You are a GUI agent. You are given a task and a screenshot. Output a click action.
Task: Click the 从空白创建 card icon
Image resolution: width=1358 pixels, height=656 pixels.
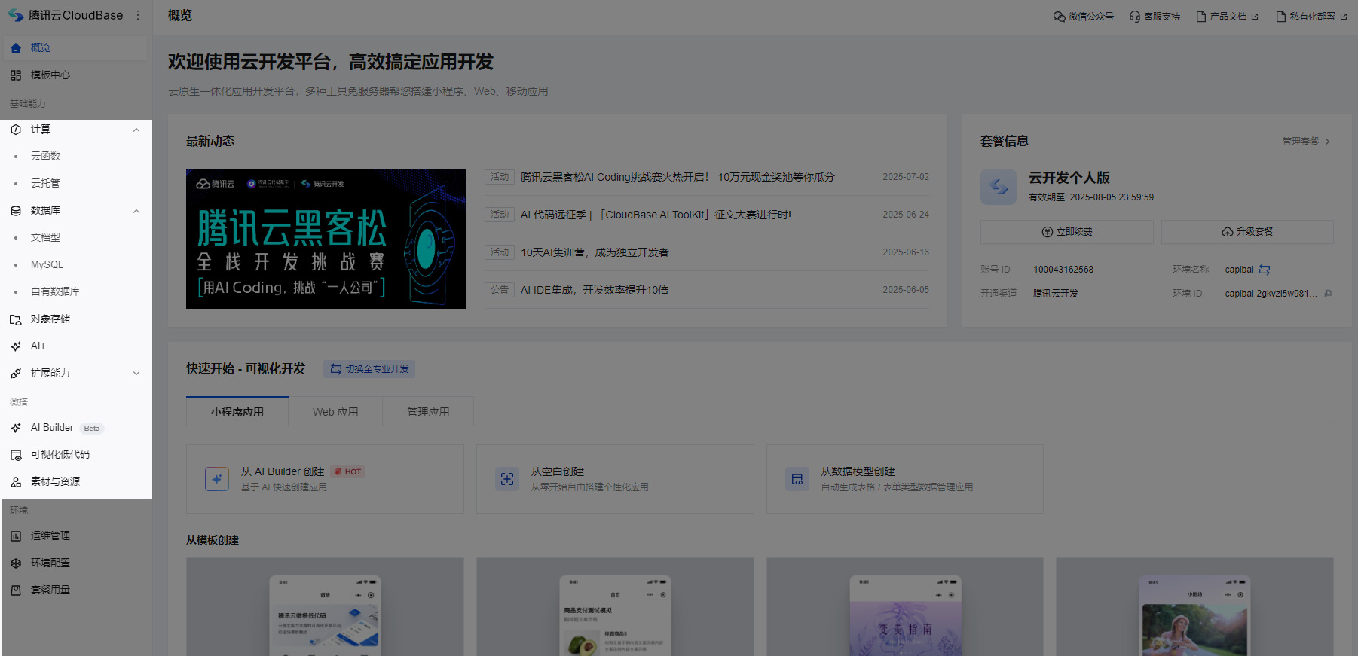507,478
